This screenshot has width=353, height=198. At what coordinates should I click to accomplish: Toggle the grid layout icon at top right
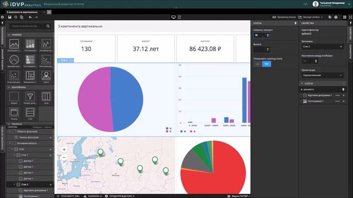[345, 17]
